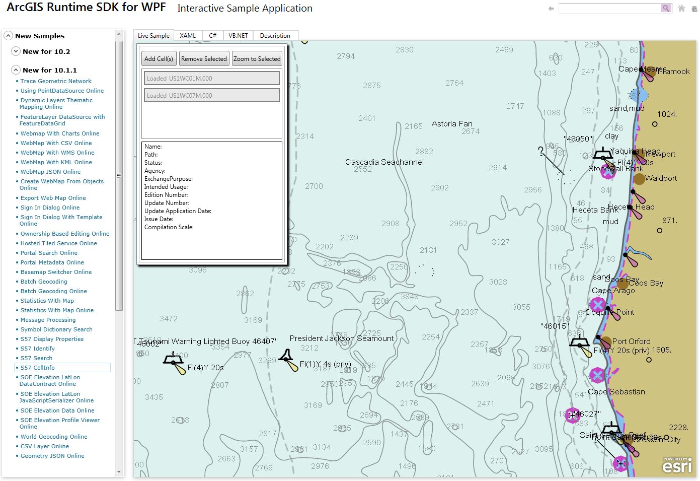
Task: Open Using PointDataSource Online sample
Action: tap(62, 91)
